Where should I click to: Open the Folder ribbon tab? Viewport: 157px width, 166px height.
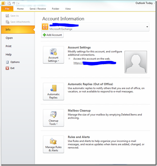tap(56, 9)
